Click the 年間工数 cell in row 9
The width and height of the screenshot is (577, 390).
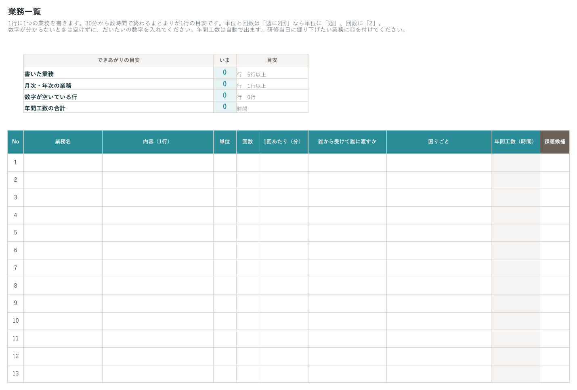(x=516, y=303)
